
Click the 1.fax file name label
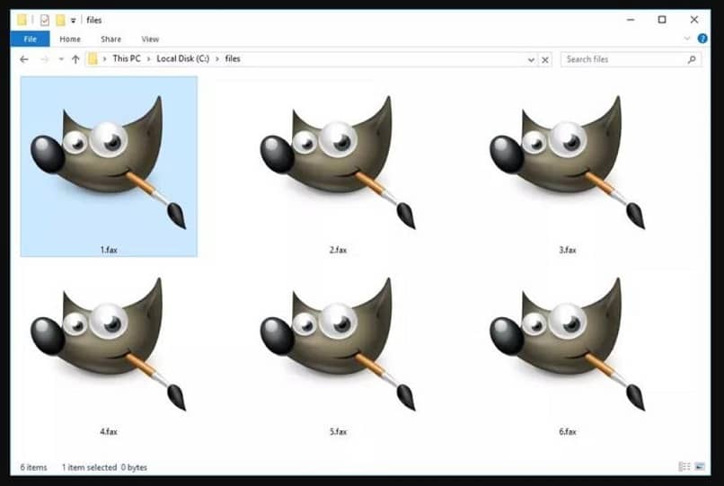pyautogui.click(x=109, y=250)
